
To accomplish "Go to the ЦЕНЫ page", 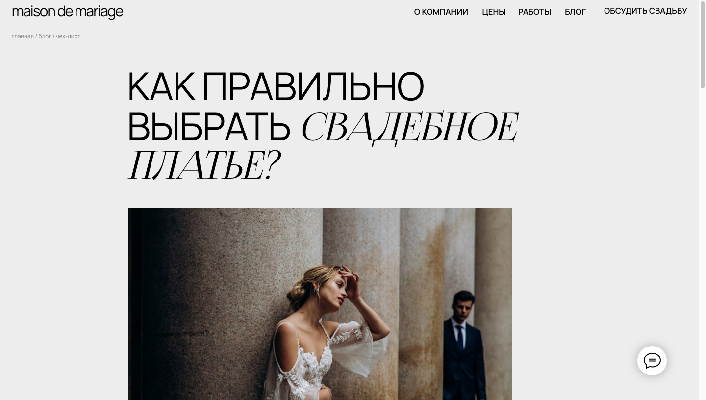I will [493, 12].
